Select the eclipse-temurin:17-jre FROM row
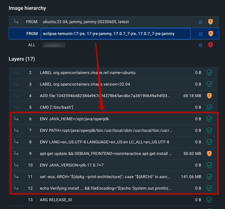Viewport: 225px width, 209px height. (x=109, y=34)
